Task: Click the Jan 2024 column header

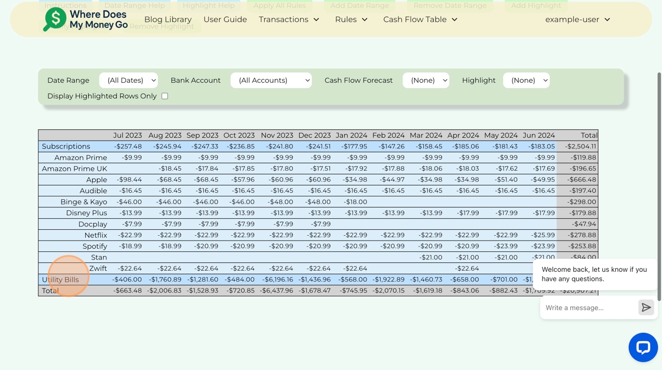Action: pyautogui.click(x=351, y=135)
